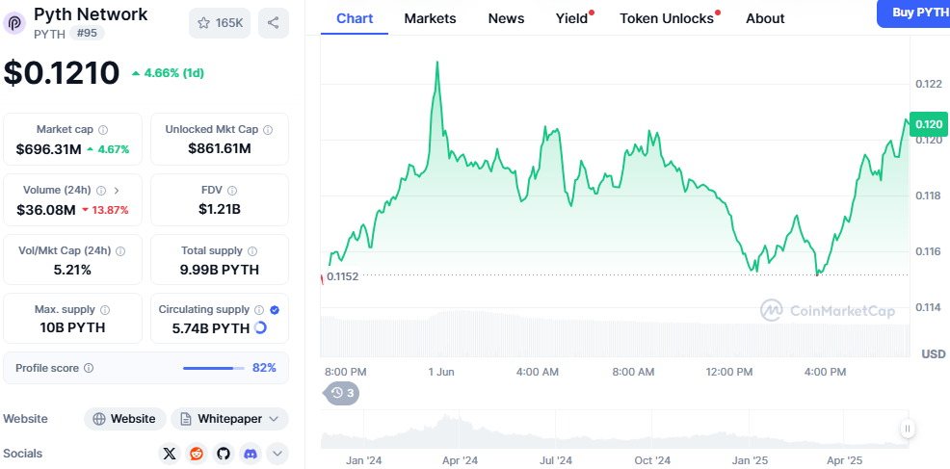Switch to the Markets tab
This screenshot has width=950, height=469.
(430, 19)
